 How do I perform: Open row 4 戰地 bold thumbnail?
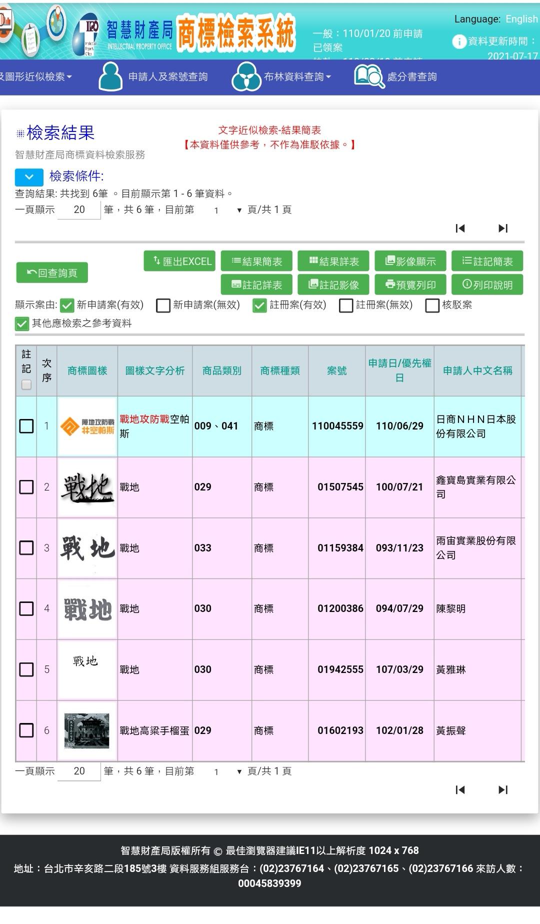point(87,608)
